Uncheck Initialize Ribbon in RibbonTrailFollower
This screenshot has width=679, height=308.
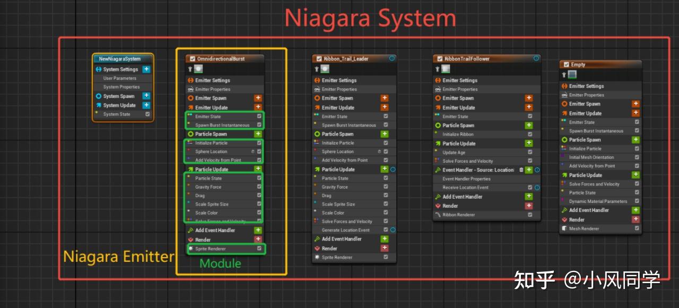(530, 135)
